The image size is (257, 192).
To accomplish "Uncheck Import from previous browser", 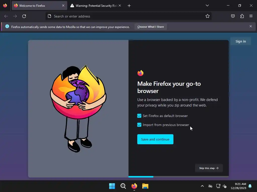I will (x=139, y=125).
